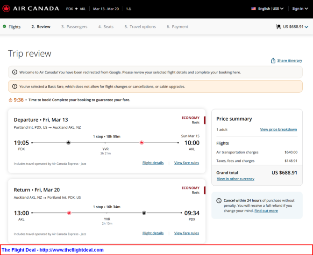The height and width of the screenshot is (255, 313).
Task: Click the YVR 2h 10m layover label
Action: click(107, 221)
